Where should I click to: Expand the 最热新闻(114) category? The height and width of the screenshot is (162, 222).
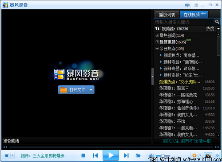[157, 35]
